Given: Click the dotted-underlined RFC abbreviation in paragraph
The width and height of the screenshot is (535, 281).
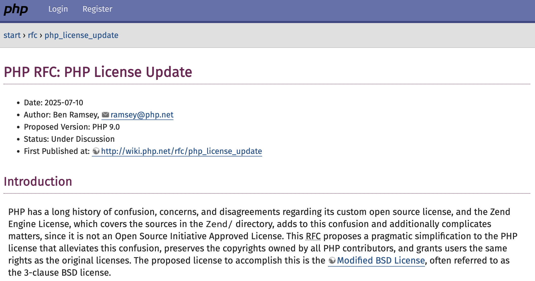Looking at the screenshot, I should click(x=313, y=236).
